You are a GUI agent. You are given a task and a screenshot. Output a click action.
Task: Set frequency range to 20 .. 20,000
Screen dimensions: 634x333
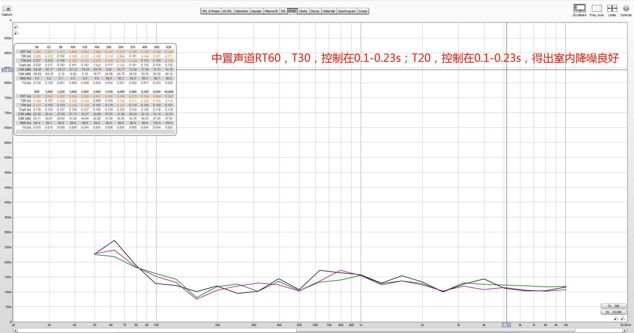click(x=613, y=312)
